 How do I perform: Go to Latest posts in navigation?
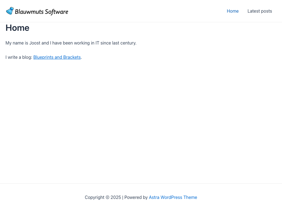pyautogui.click(x=259, y=11)
